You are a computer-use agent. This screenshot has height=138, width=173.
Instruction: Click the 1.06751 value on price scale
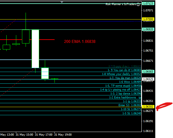[148, 50]
